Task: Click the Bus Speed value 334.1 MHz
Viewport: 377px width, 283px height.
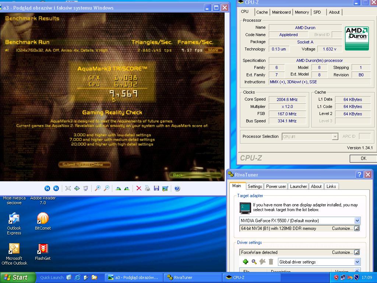Action: coord(287,121)
